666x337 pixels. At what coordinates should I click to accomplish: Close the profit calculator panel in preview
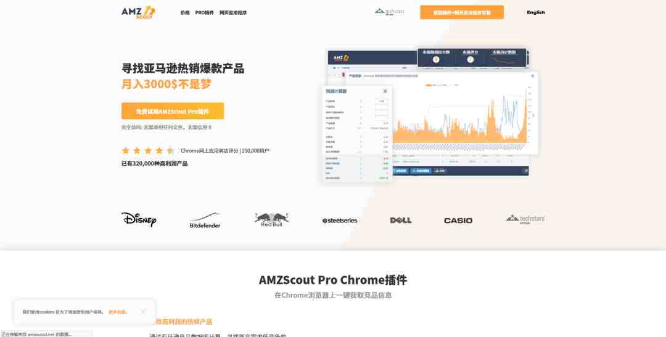(385, 91)
